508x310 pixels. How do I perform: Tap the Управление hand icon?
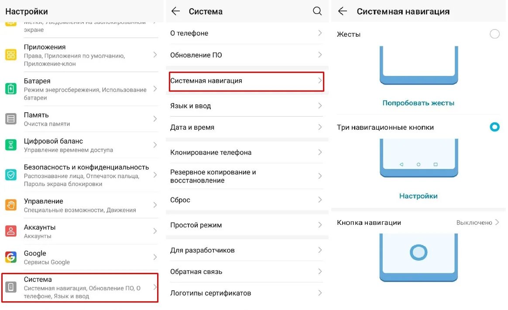coord(11,205)
